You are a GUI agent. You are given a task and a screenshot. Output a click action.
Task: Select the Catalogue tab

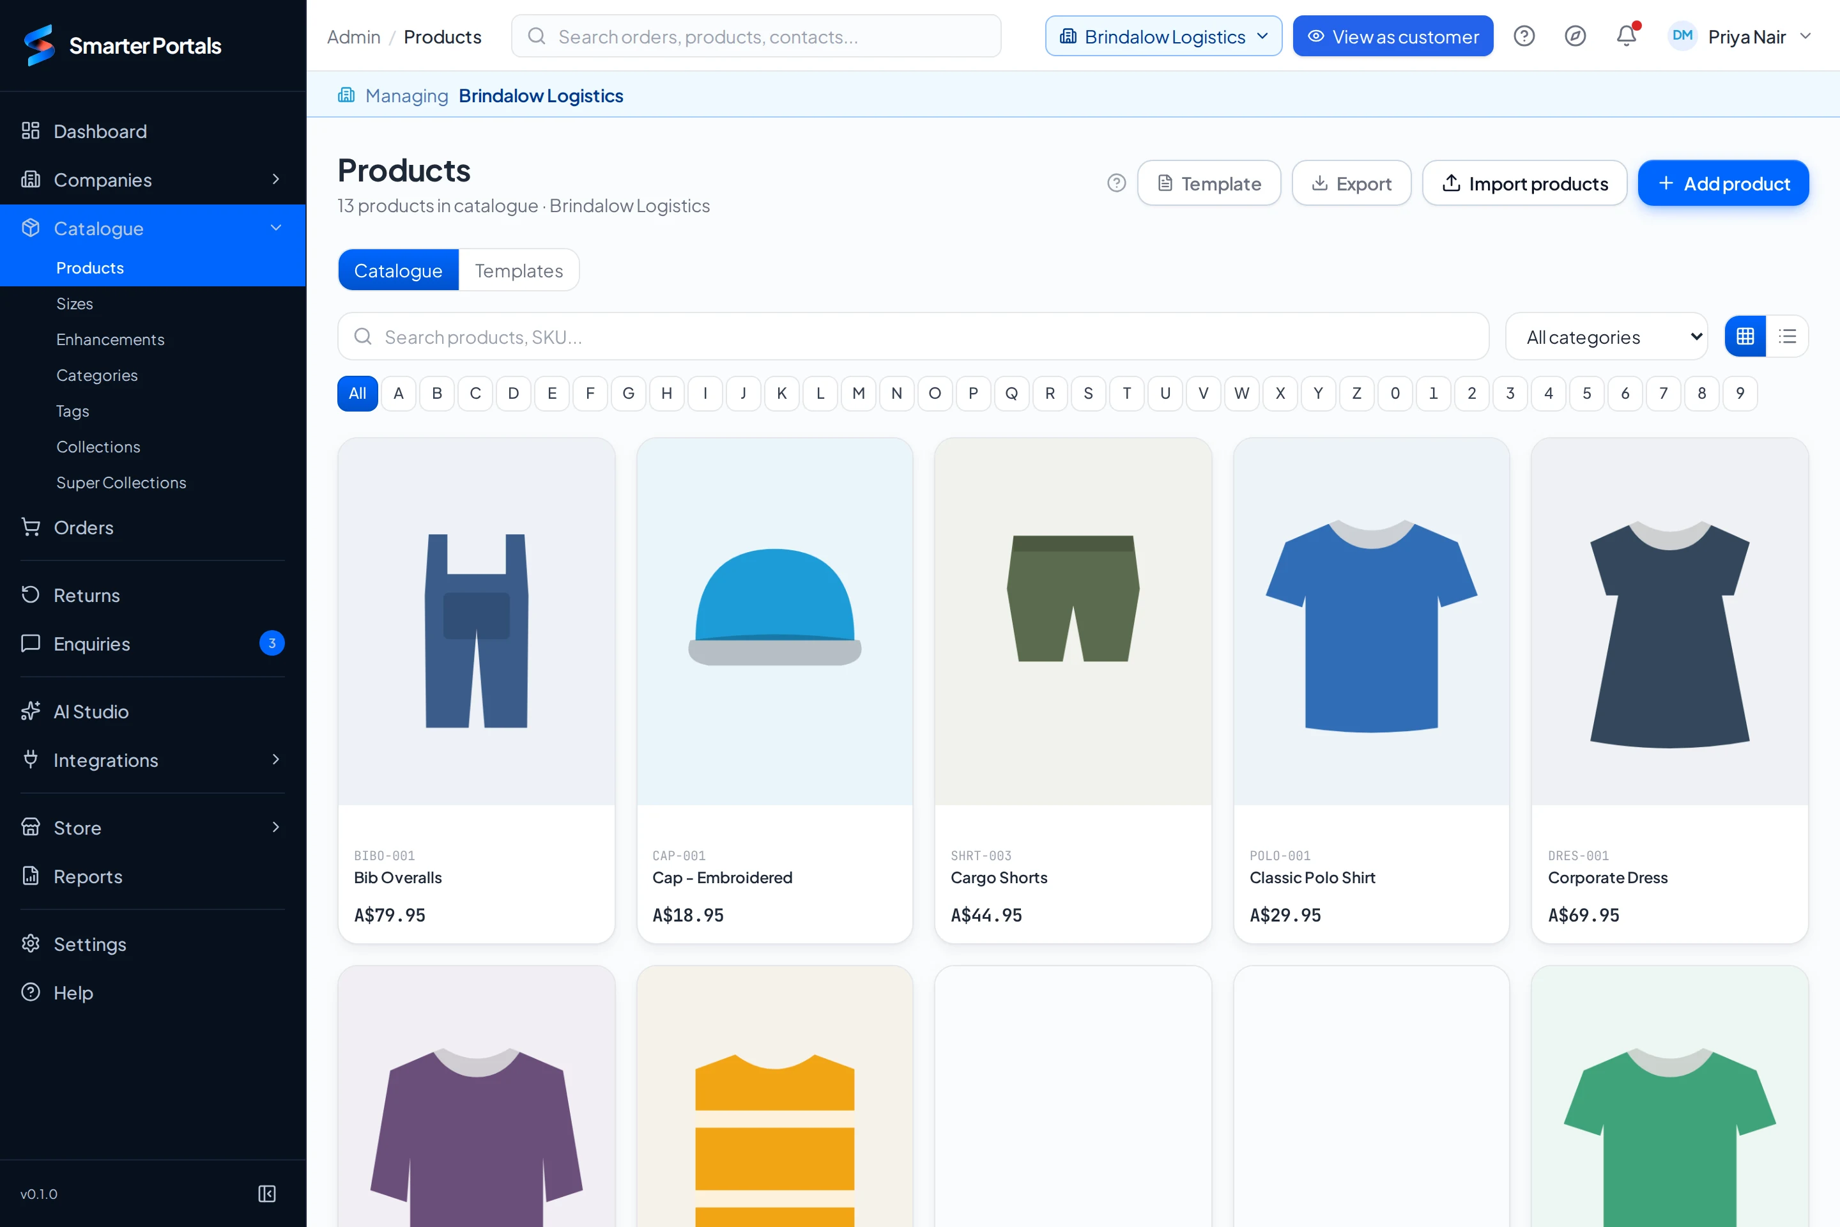[398, 270]
